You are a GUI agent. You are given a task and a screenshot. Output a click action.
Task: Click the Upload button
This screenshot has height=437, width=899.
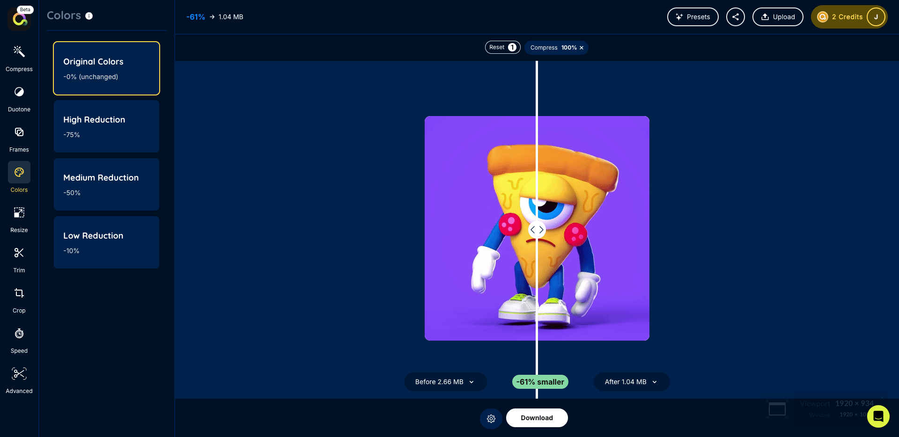(778, 17)
